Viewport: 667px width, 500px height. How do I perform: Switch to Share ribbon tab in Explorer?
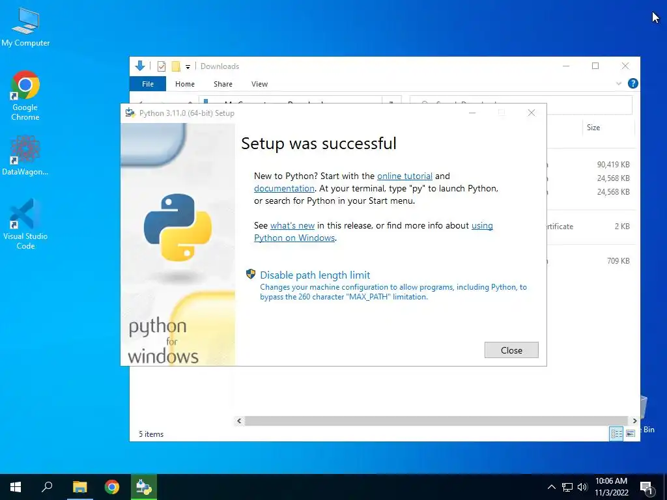pyautogui.click(x=223, y=84)
